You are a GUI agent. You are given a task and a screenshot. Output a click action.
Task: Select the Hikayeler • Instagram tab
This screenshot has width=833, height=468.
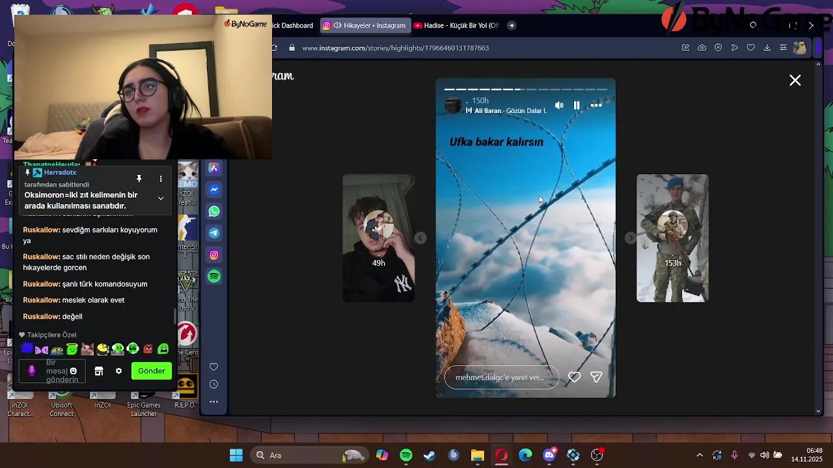tap(365, 25)
